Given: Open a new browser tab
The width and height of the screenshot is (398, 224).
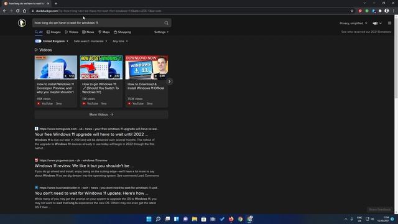Looking at the screenshot, I should (x=56, y=4).
